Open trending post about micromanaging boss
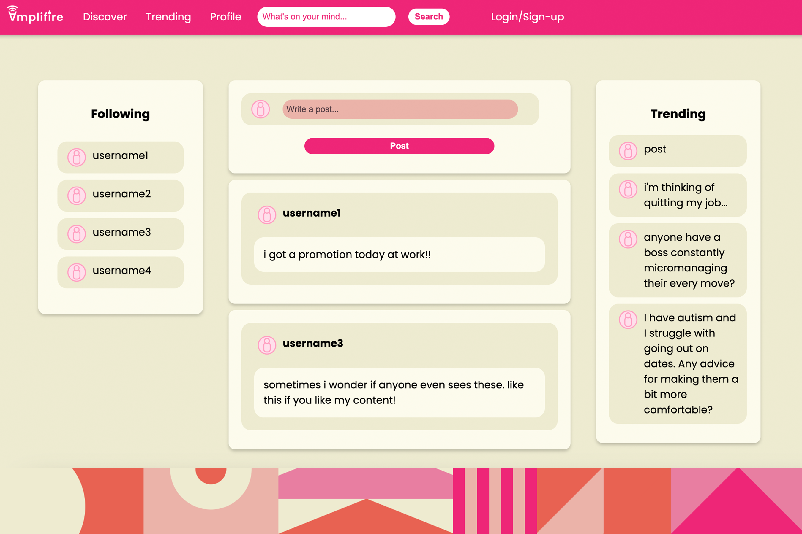The width and height of the screenshot is (802, 534). [x=689, y=260]
